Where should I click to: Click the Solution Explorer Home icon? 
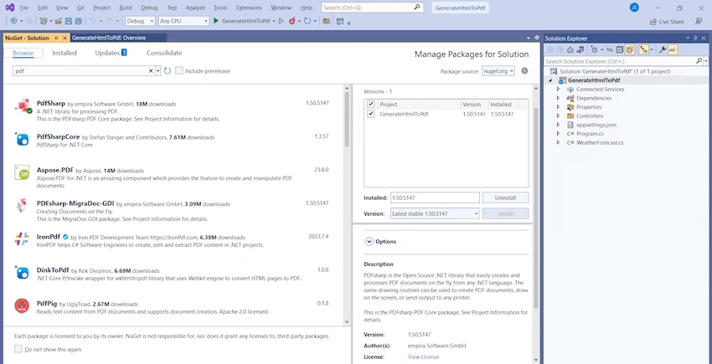(570, 50)
